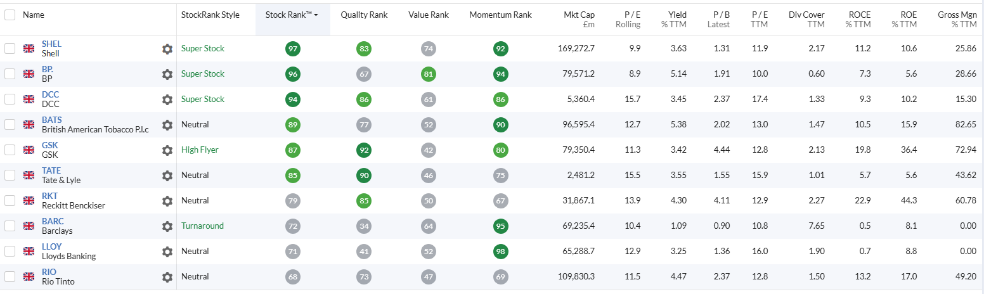Click Rio Tinto's Stock Rank 68 badge
The height and width of the screenshot is (294, 984).
point(293,277)
